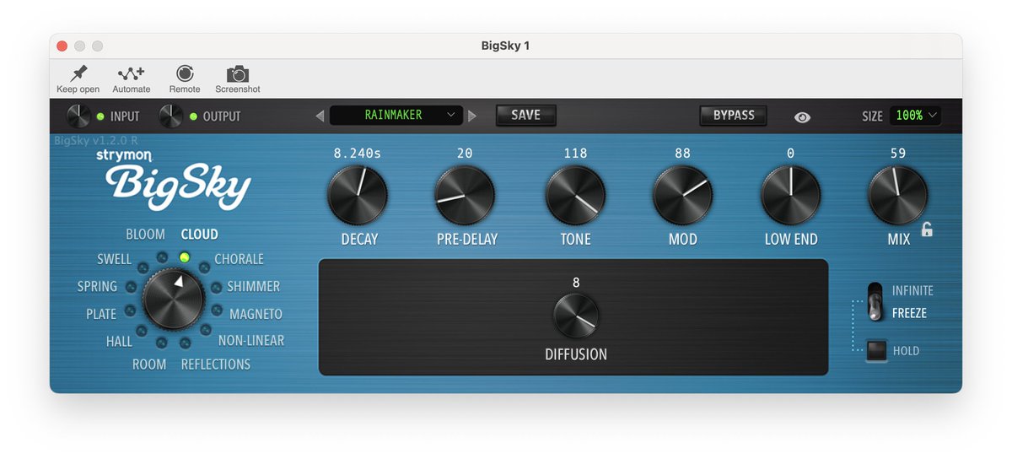The image size is (1012, 459).
Task: Click the Input level knob
Action: pos(78,116)
